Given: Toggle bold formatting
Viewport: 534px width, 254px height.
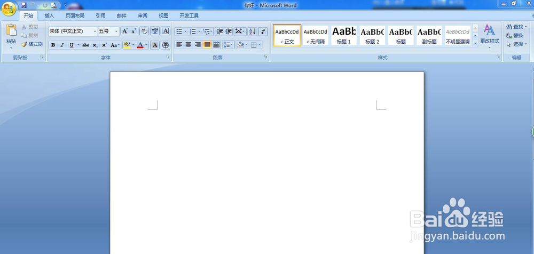Looking at the screenshot, I should [x=53, y=45].
